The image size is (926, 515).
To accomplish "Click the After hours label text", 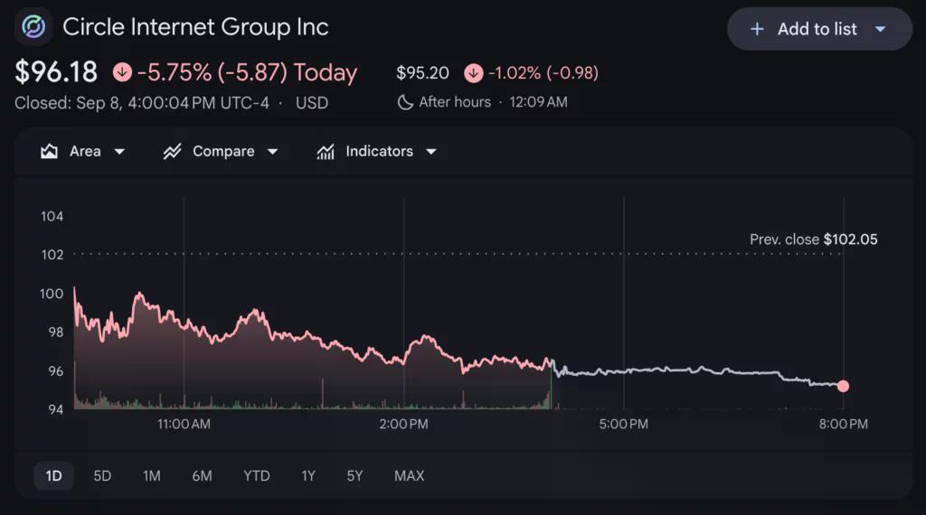I will click(455, 102).
